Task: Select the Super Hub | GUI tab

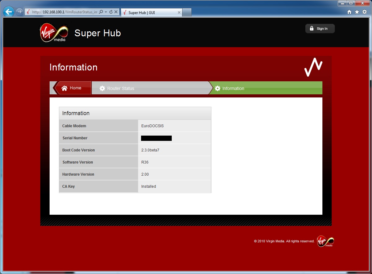Action: (152, 12)
